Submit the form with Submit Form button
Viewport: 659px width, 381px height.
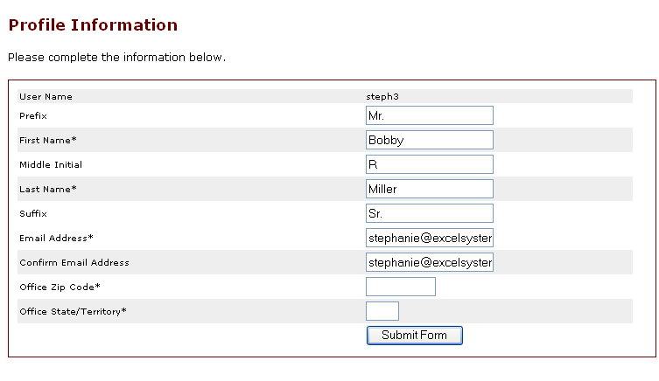(415, 336)
